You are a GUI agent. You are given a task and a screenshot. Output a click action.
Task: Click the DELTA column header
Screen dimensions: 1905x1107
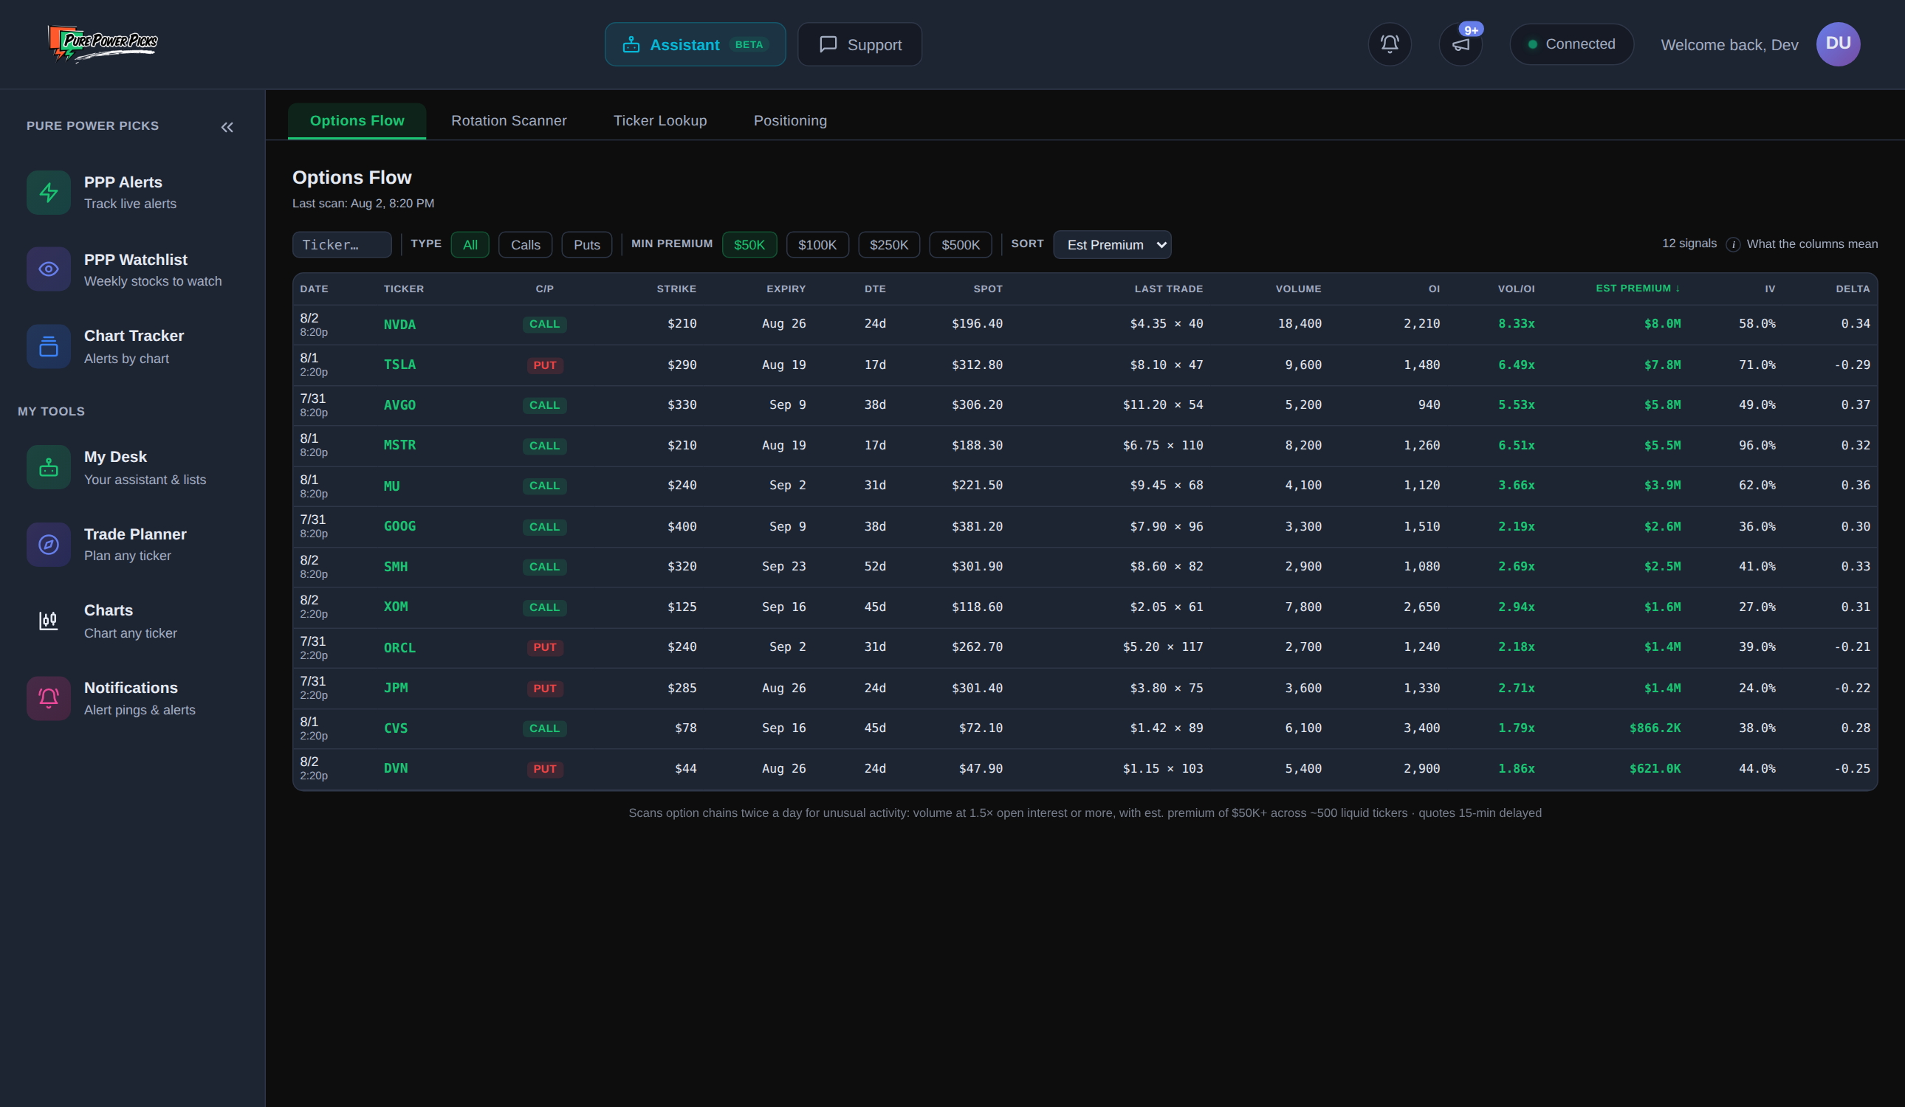pyautogui.click(x=1853, y=289)
